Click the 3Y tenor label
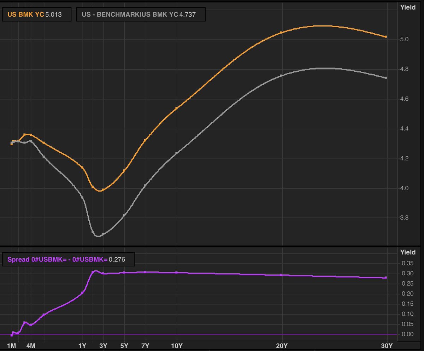The image size is (424, 351). pos(103,346)
